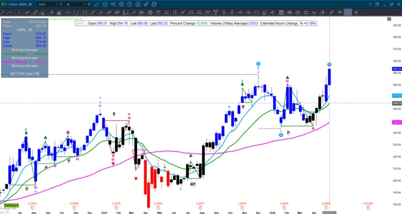This screenshot has height=214, width=402.
Task: Click the 'AAPL, W' data box heading
Action: [x=25, y=29]
